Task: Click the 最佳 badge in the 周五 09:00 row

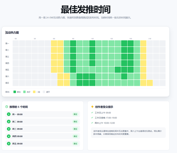Action: [x=75, y=144]
